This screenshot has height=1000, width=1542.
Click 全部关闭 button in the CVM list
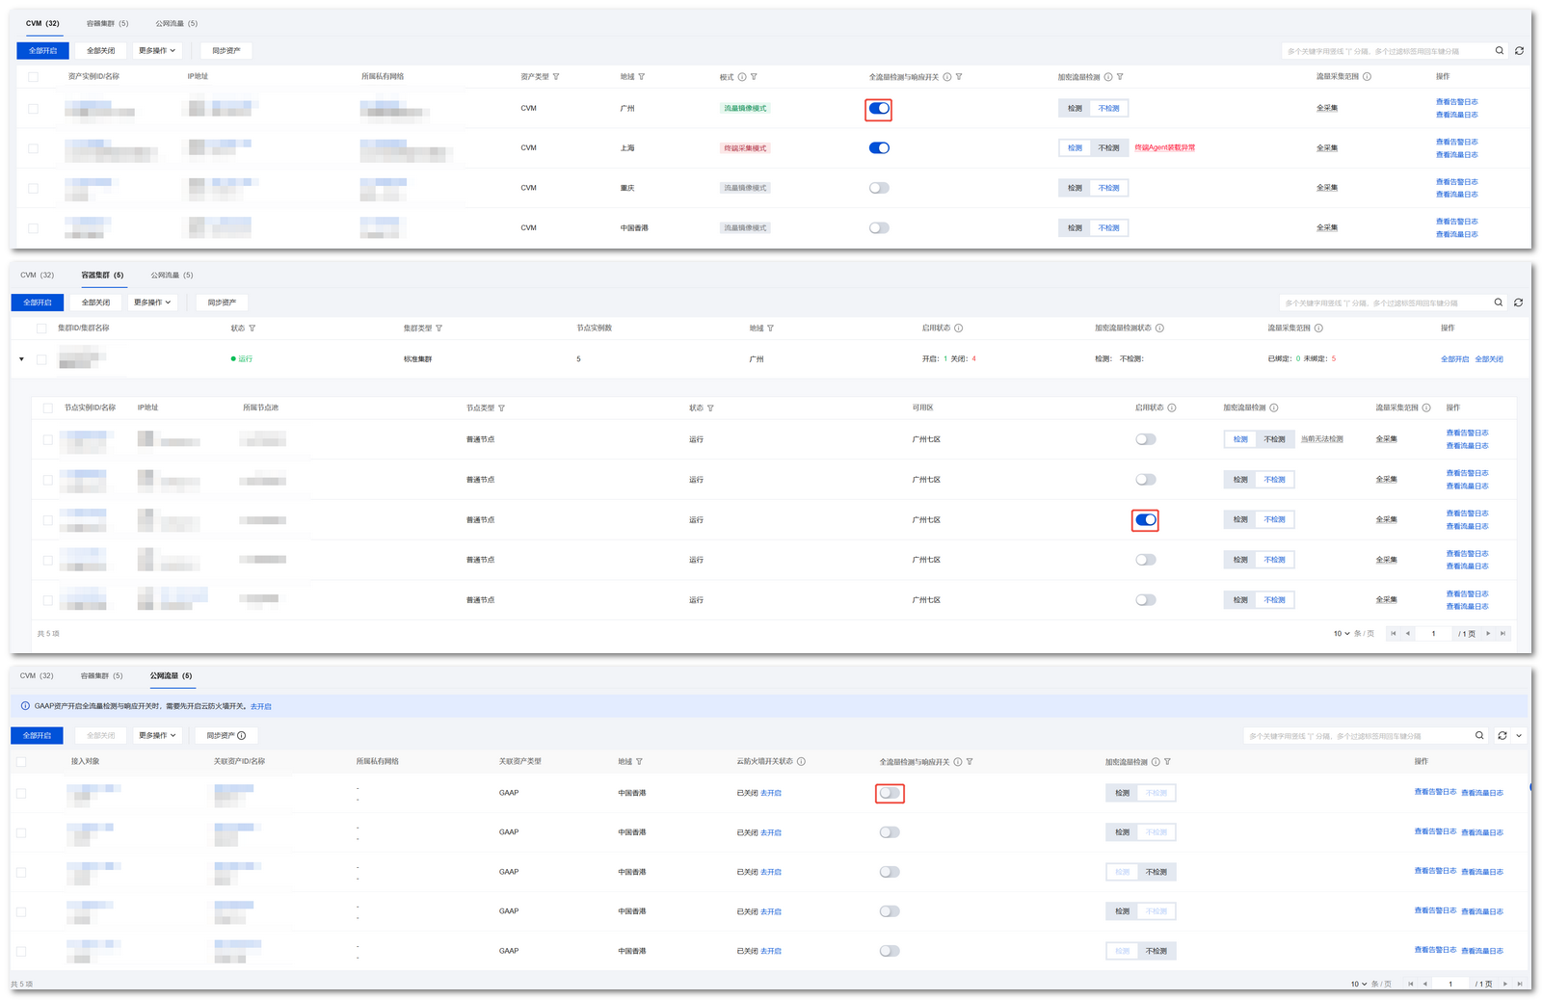tap(100, 51)
